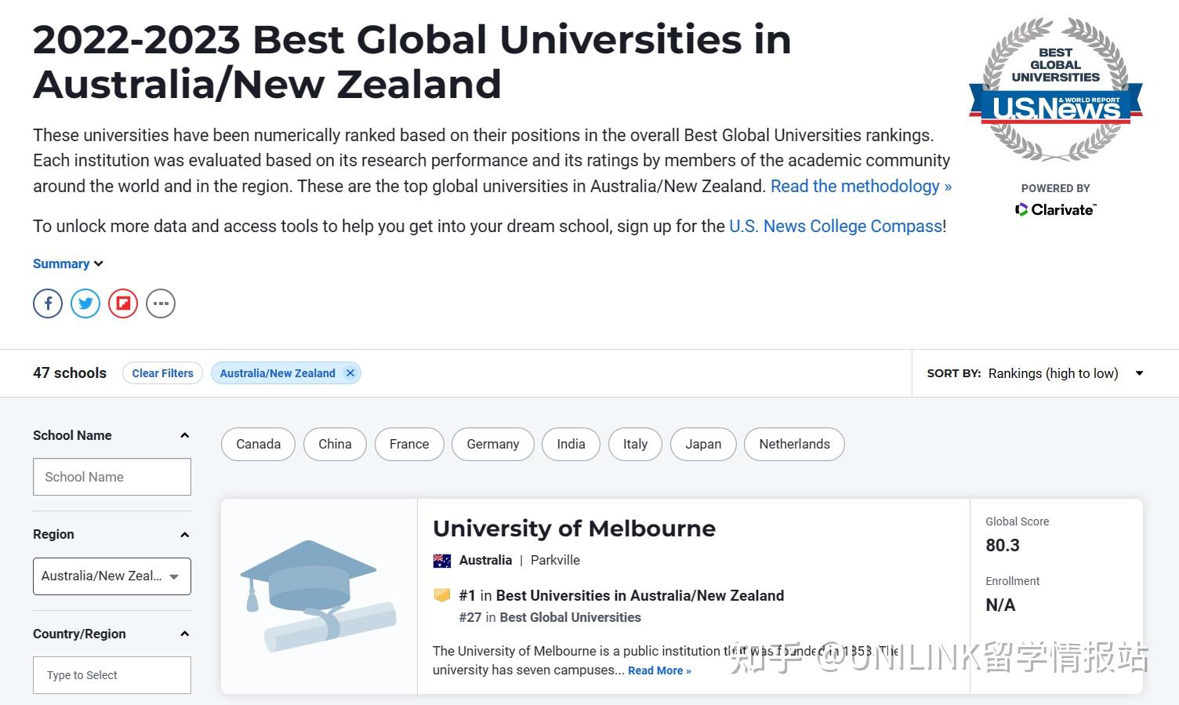Open the Read the methodology link
This screenshot has width=1179, height=705.
pos(859,186)
